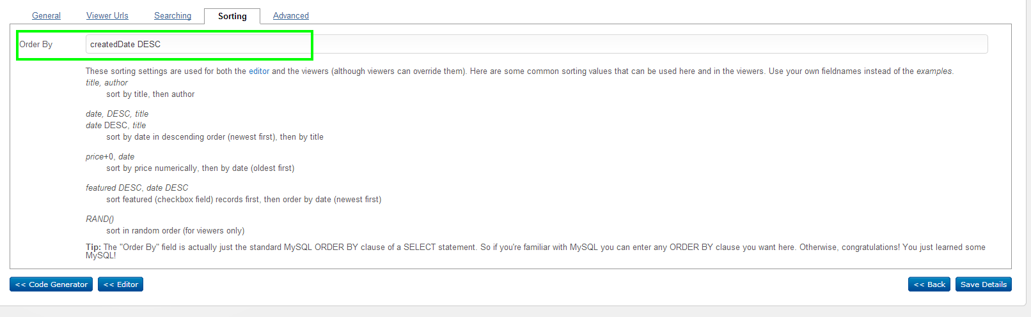The width and height of the screenshot is (1031, 317).
Task: Click the "date DESC, title" example line
Action: (x=116, y=126)
